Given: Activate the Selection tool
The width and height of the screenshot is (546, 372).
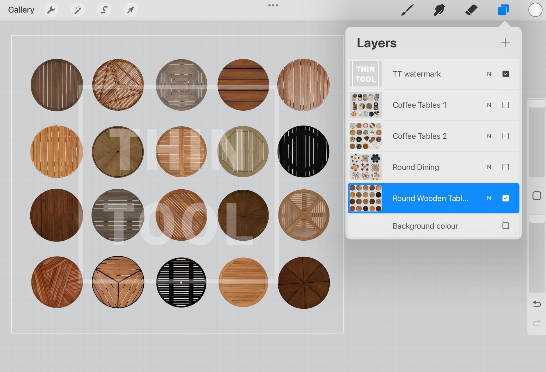Looking at the screenshot, I should point(104,10).
